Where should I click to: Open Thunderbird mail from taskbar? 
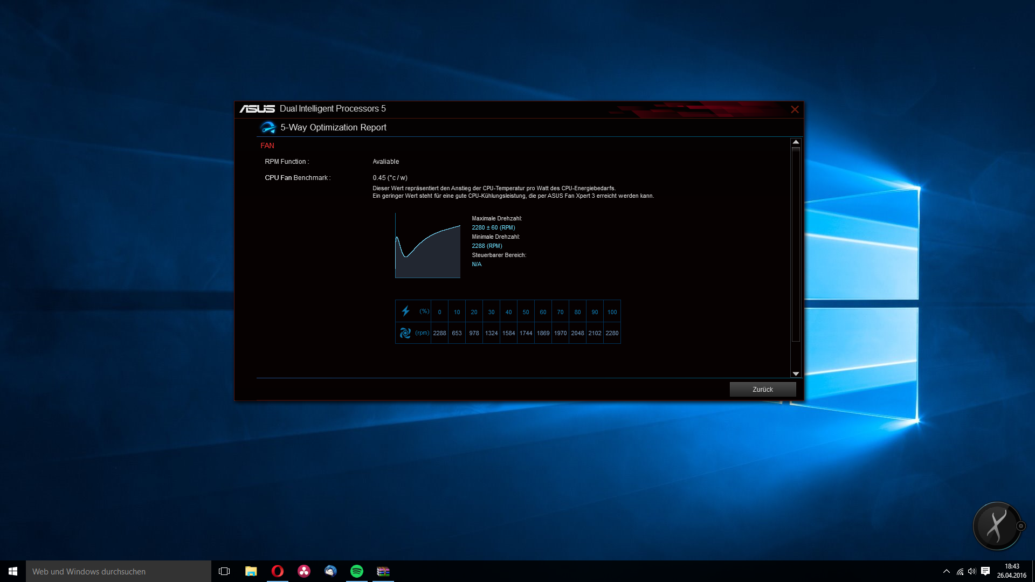330,571
